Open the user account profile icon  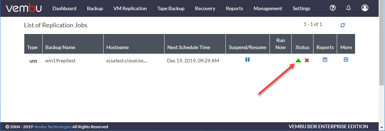pos(365,8)
